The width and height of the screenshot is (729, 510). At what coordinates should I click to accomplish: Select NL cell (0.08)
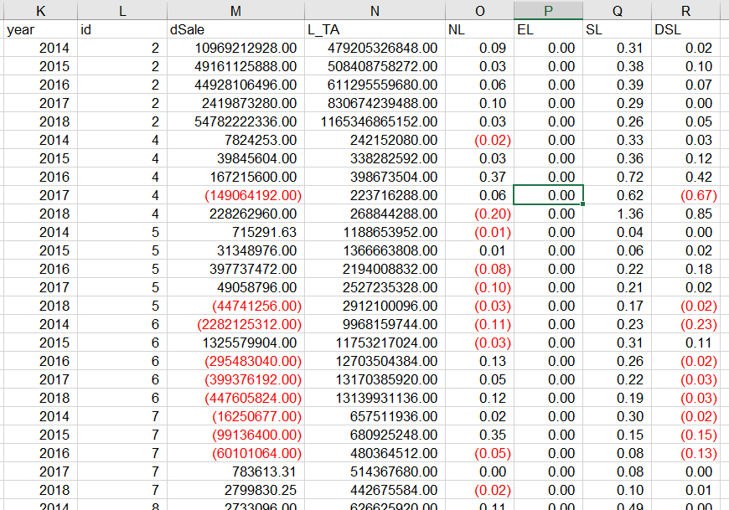pyautogui.click(x=480, y=269)
